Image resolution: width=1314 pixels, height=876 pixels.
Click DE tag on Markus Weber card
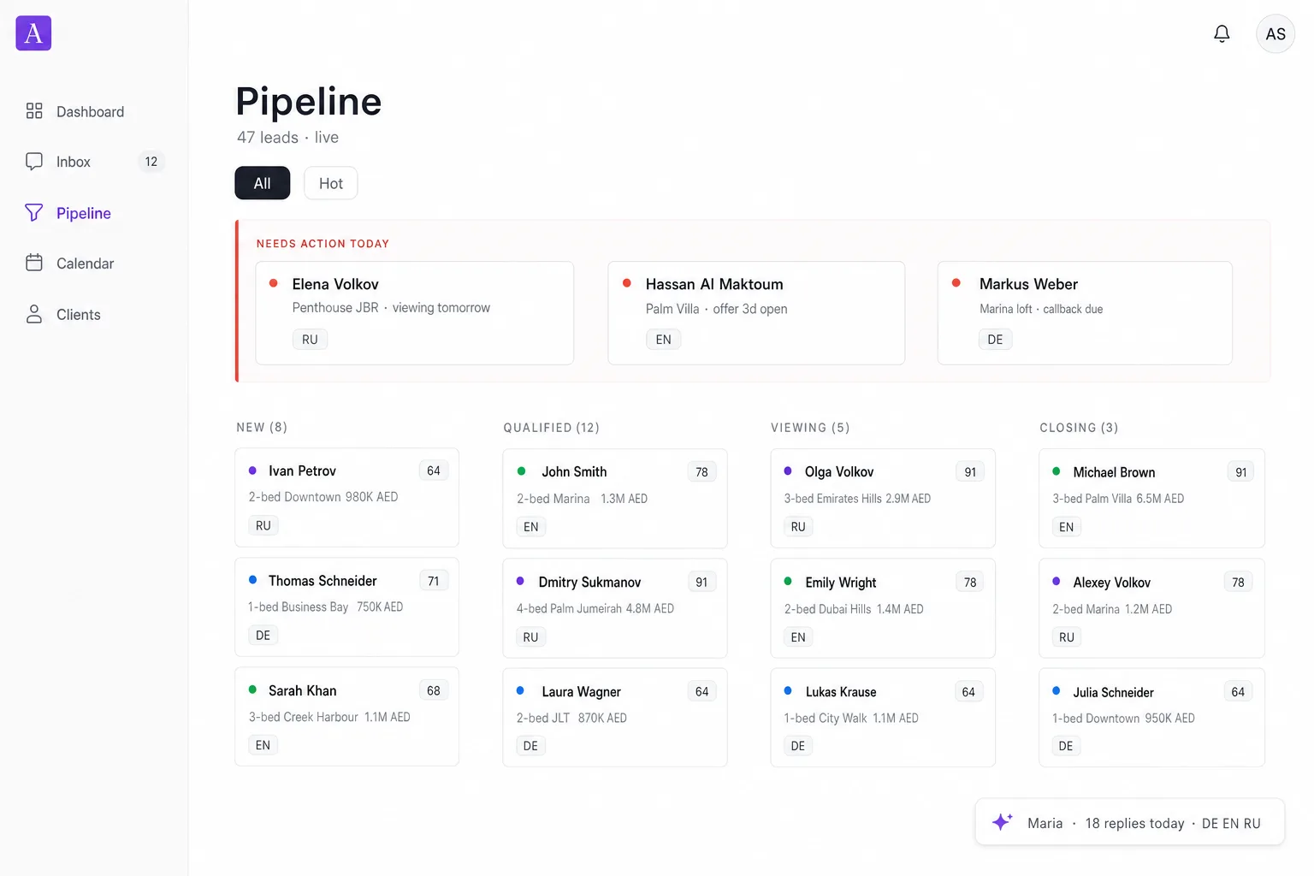pyautogui.click(x=995, y=340)
